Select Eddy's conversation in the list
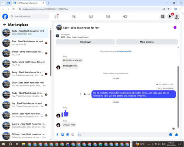This screenshot has height=147, width=184. 25,33
